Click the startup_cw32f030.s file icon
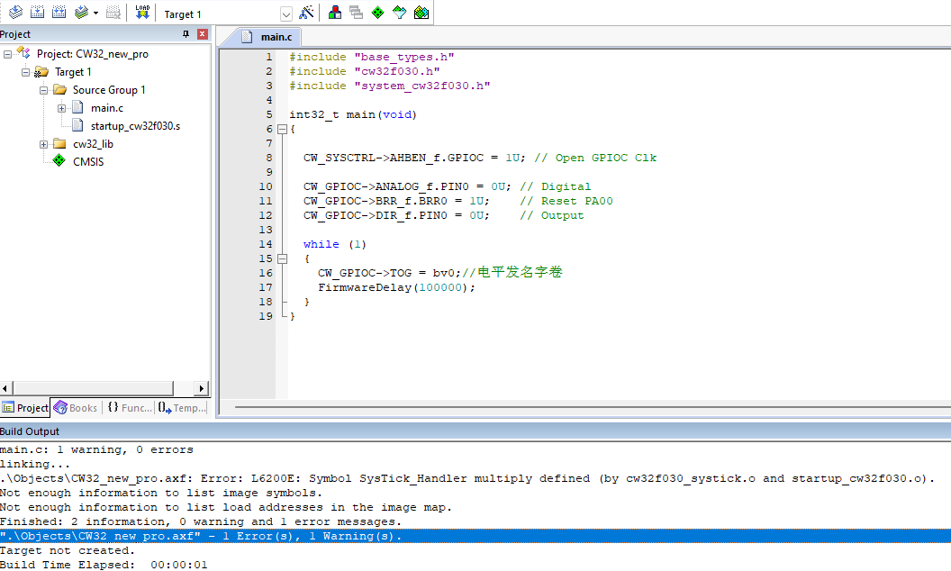Viewport: 951px width, 571px height. click(x=77, y=125)
